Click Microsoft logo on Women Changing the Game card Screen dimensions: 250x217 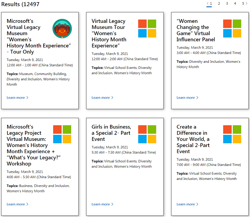232,29
